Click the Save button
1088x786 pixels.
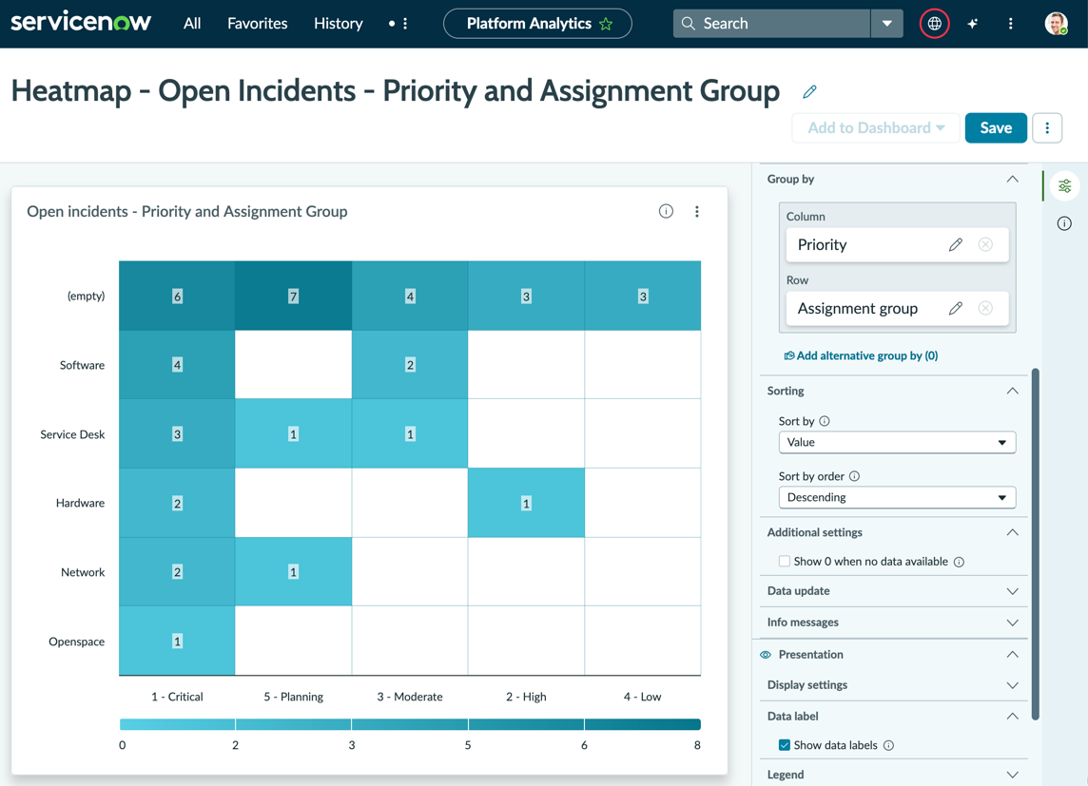996,128
